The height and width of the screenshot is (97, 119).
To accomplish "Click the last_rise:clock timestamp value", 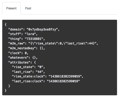I will click(x=63, y=81).
